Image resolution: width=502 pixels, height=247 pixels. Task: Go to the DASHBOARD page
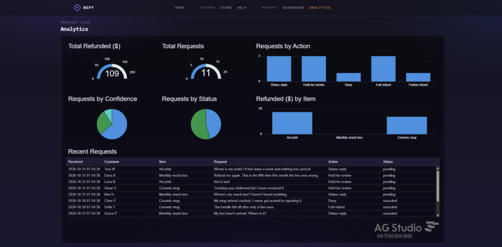[x=293, y=7]
